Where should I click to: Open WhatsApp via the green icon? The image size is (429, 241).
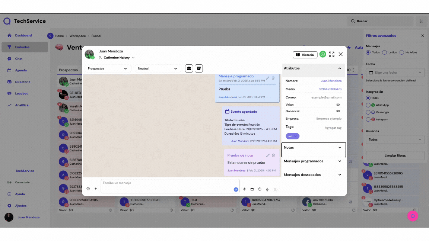tap(322, 54)
